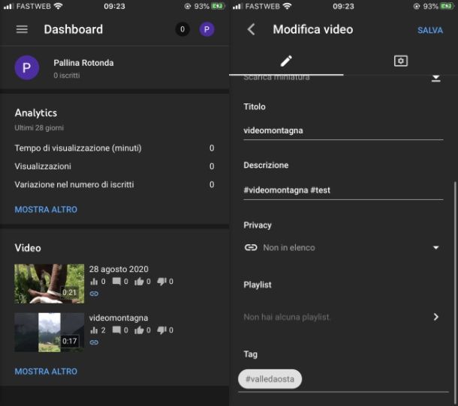Tap the cellular signal bars in left status bar
The height and width of the screenshot is (406, 458).
9,6
